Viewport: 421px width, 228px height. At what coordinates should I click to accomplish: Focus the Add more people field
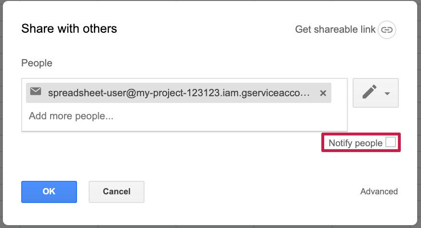[71, 116]
